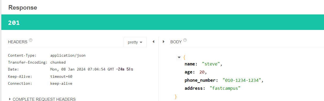Expand body panel with right arrow
The height and width of the screenshot is (101, 324).
point(163,42)
